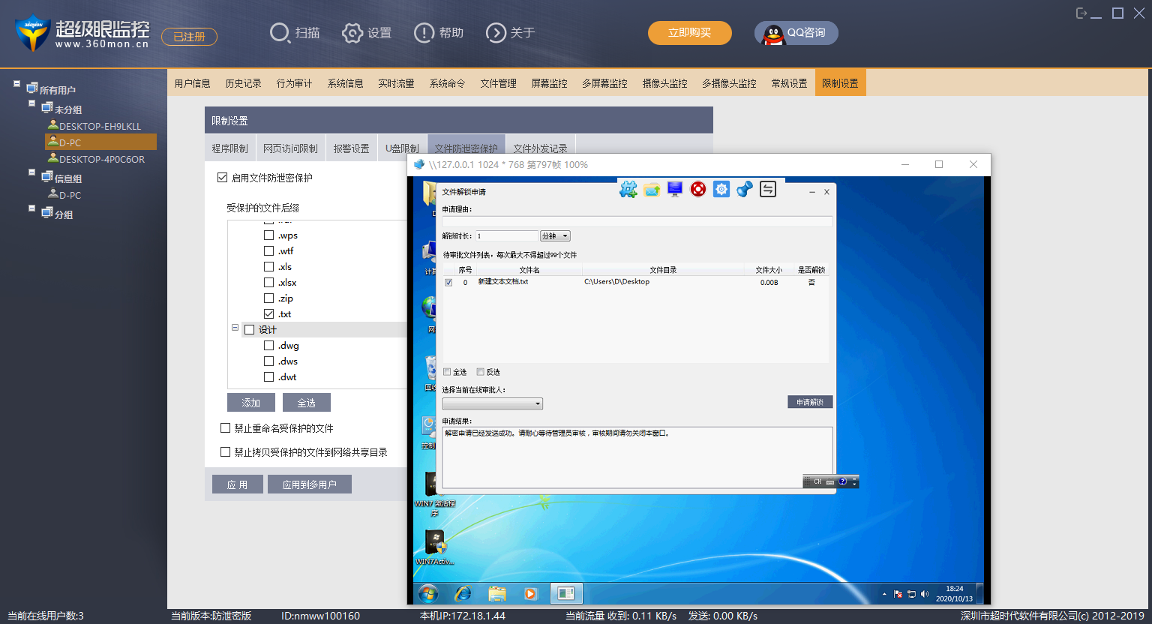Click the blue gear settings icon in remote toolbar
The width and height of the screenshot is (1152, 624).
pos(721,189)
